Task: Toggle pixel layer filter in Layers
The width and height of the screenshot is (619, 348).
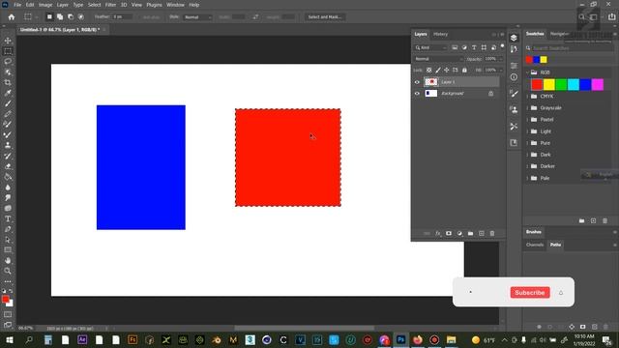Action: click(455, 47)
